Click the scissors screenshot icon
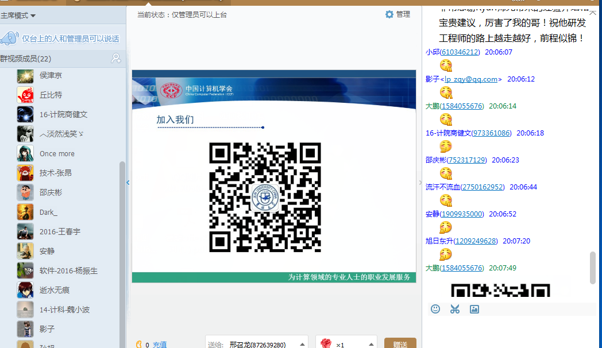 [x=455, y=309]
